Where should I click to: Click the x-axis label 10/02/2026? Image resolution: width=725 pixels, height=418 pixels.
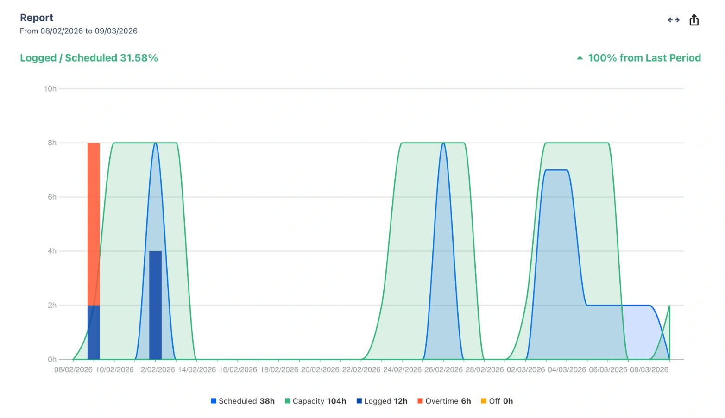[x=114, y=369]
